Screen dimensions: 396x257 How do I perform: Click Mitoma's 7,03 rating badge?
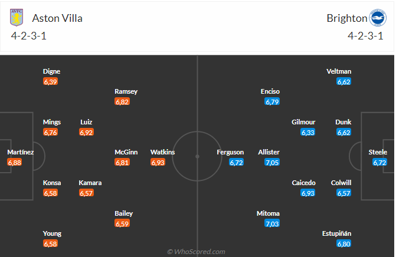(x=272, y=223)
